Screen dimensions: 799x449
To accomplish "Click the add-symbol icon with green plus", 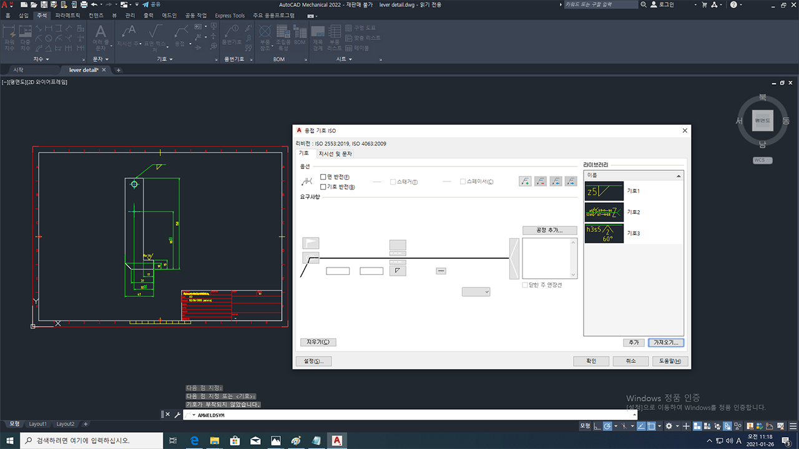I will click(525, 181).
